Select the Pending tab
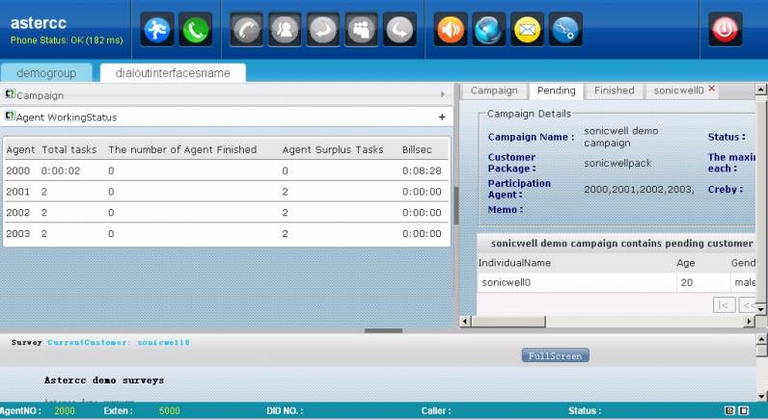Viewport: 768px width, 420px height. click(x=556, y=91)
